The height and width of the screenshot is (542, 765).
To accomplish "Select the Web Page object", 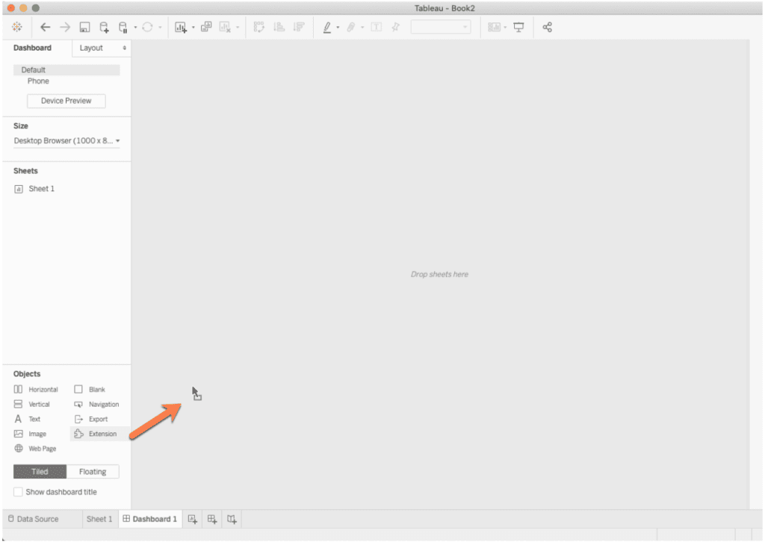I will pos(35,449).
